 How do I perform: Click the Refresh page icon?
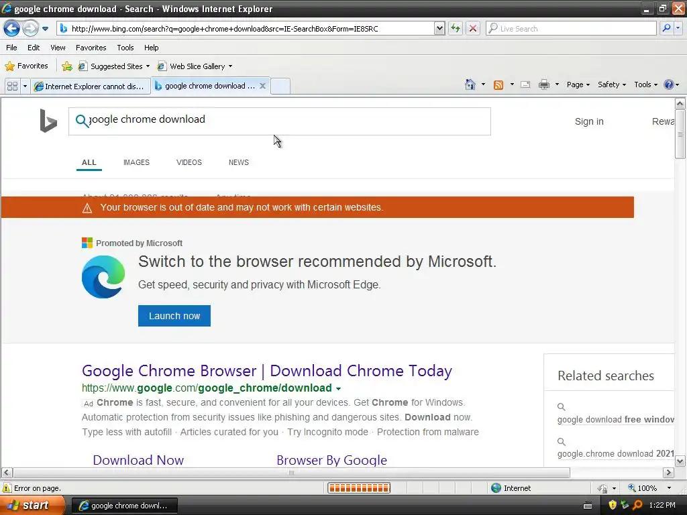[x=456, y=28]
